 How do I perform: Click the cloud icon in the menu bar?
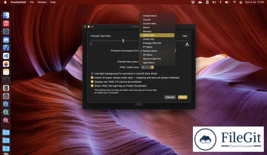(x=200, y=2)
